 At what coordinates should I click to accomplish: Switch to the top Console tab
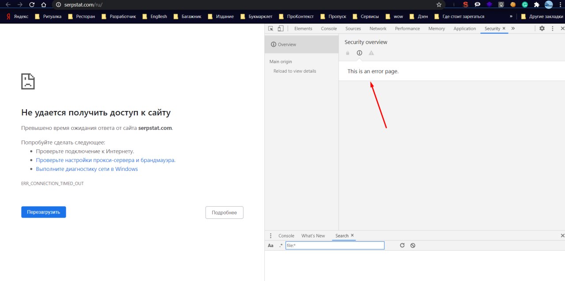[x=329, y=29]
